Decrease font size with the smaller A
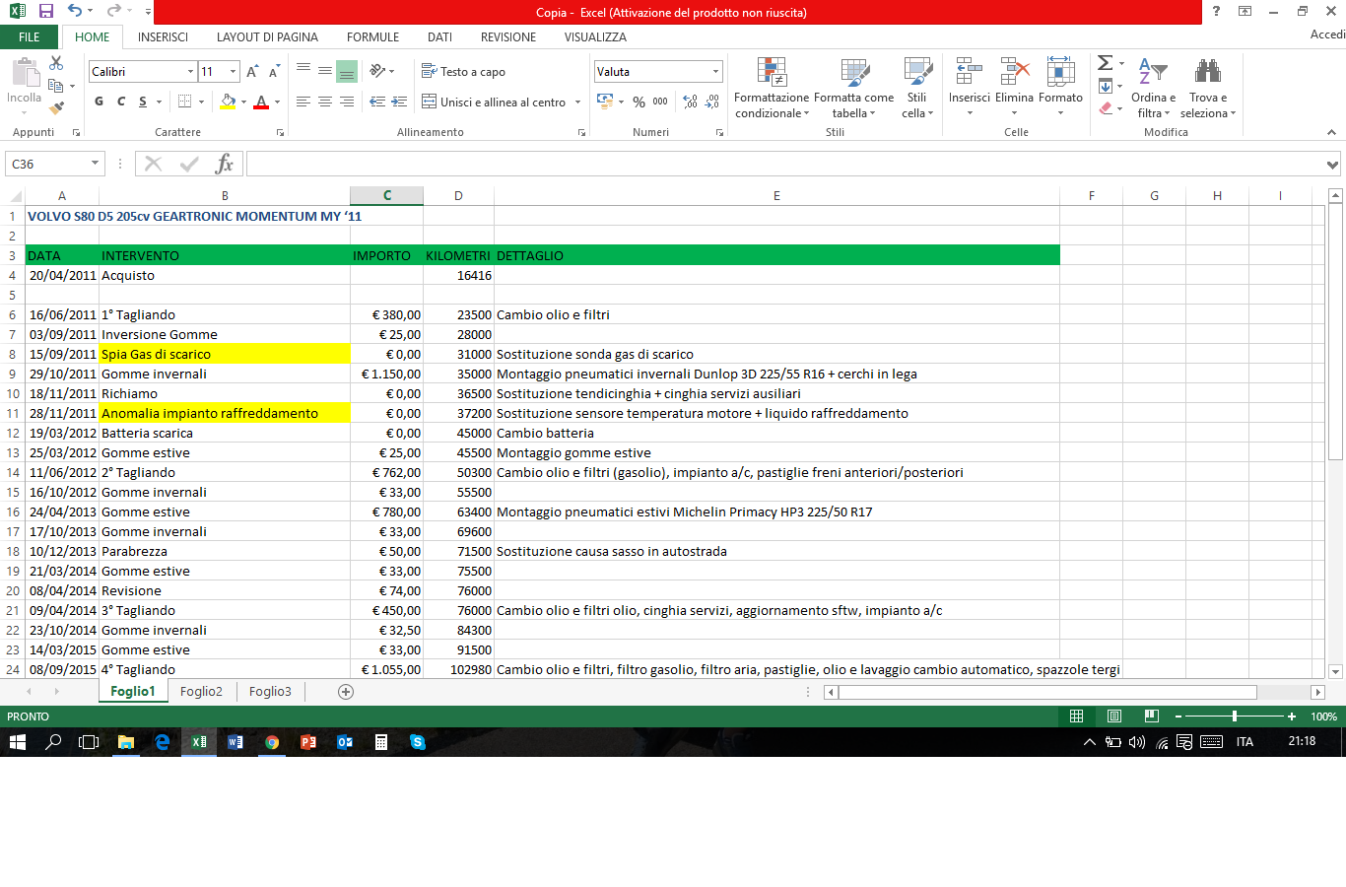The image size is (1346, 887). [x=274, y=72]
